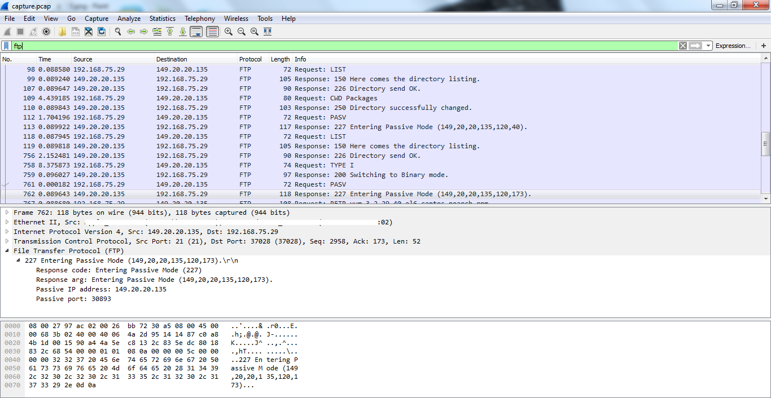The image size is (771, 398).
Task: Open the View menu
Action: pos(51,19)
